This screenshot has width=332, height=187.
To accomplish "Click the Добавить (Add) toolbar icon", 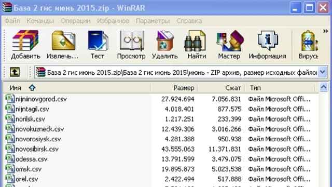I will click(25, 41).
